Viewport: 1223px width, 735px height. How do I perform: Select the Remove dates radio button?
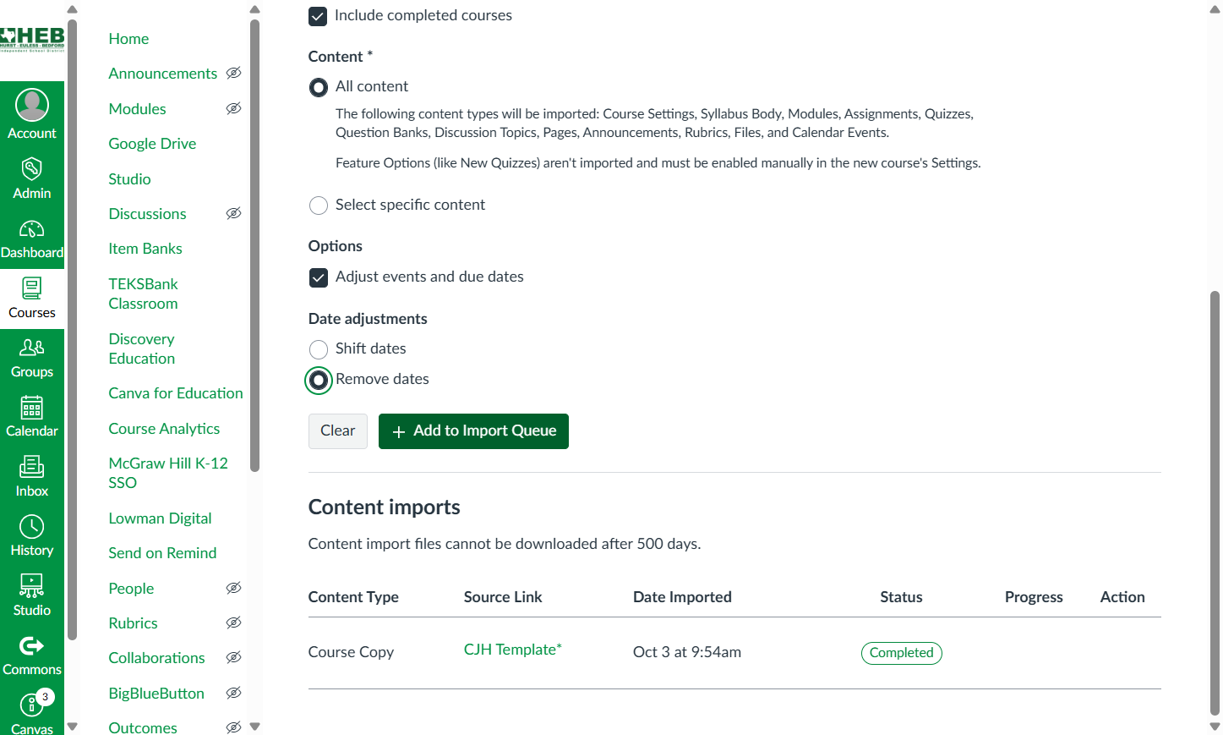pos(319,381)
